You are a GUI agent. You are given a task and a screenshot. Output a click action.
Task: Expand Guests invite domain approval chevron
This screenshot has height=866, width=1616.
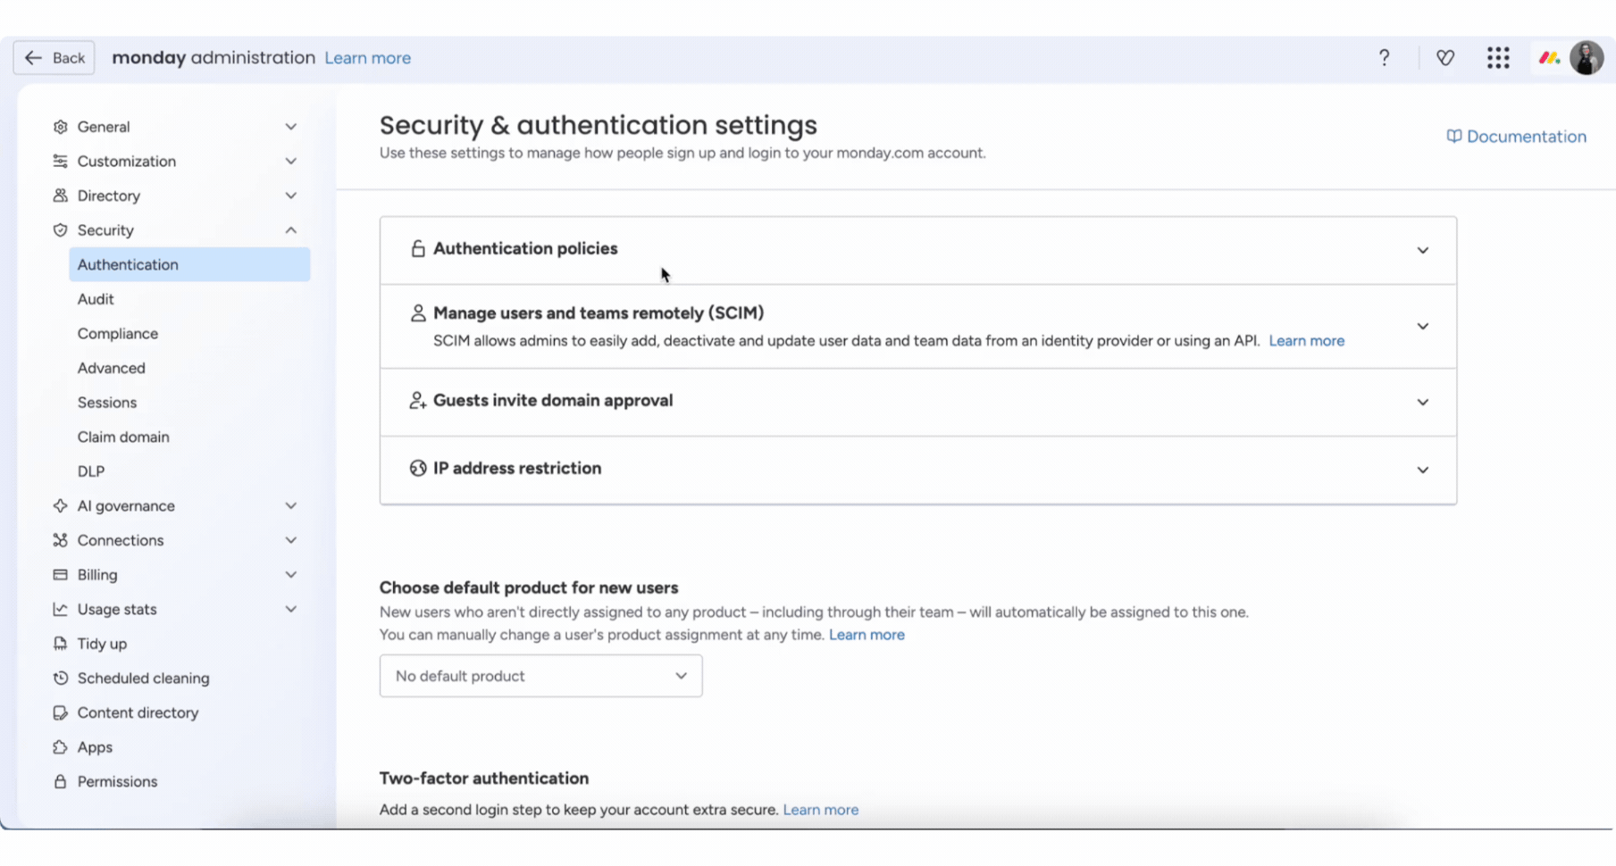(x=1423, y=403)
